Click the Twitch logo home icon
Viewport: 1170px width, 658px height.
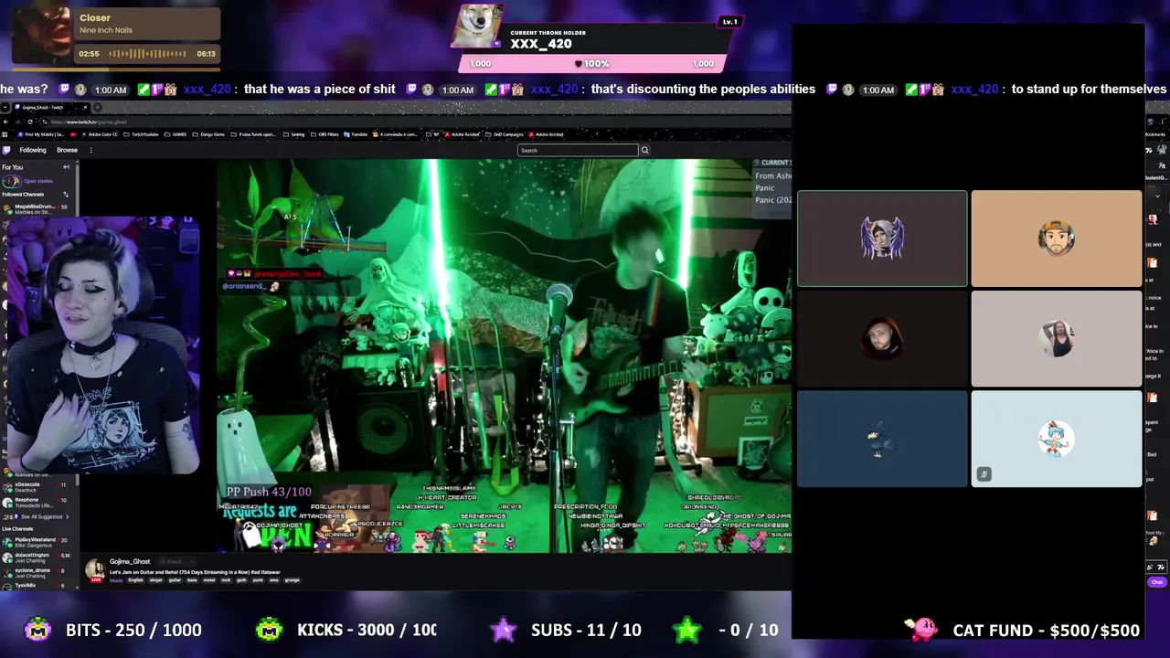6,150
